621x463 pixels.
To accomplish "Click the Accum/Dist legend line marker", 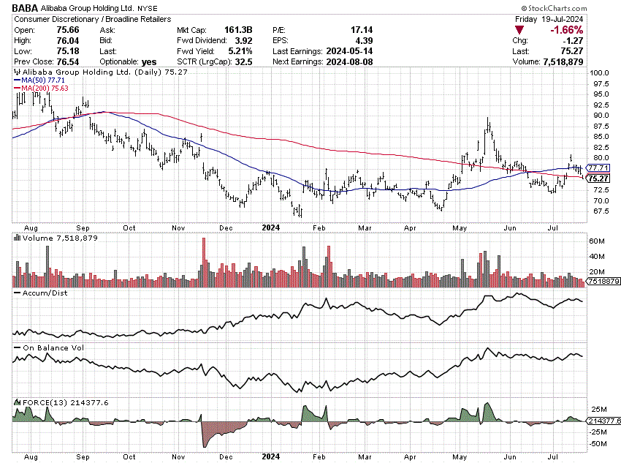I will click(x=17, y=293).
